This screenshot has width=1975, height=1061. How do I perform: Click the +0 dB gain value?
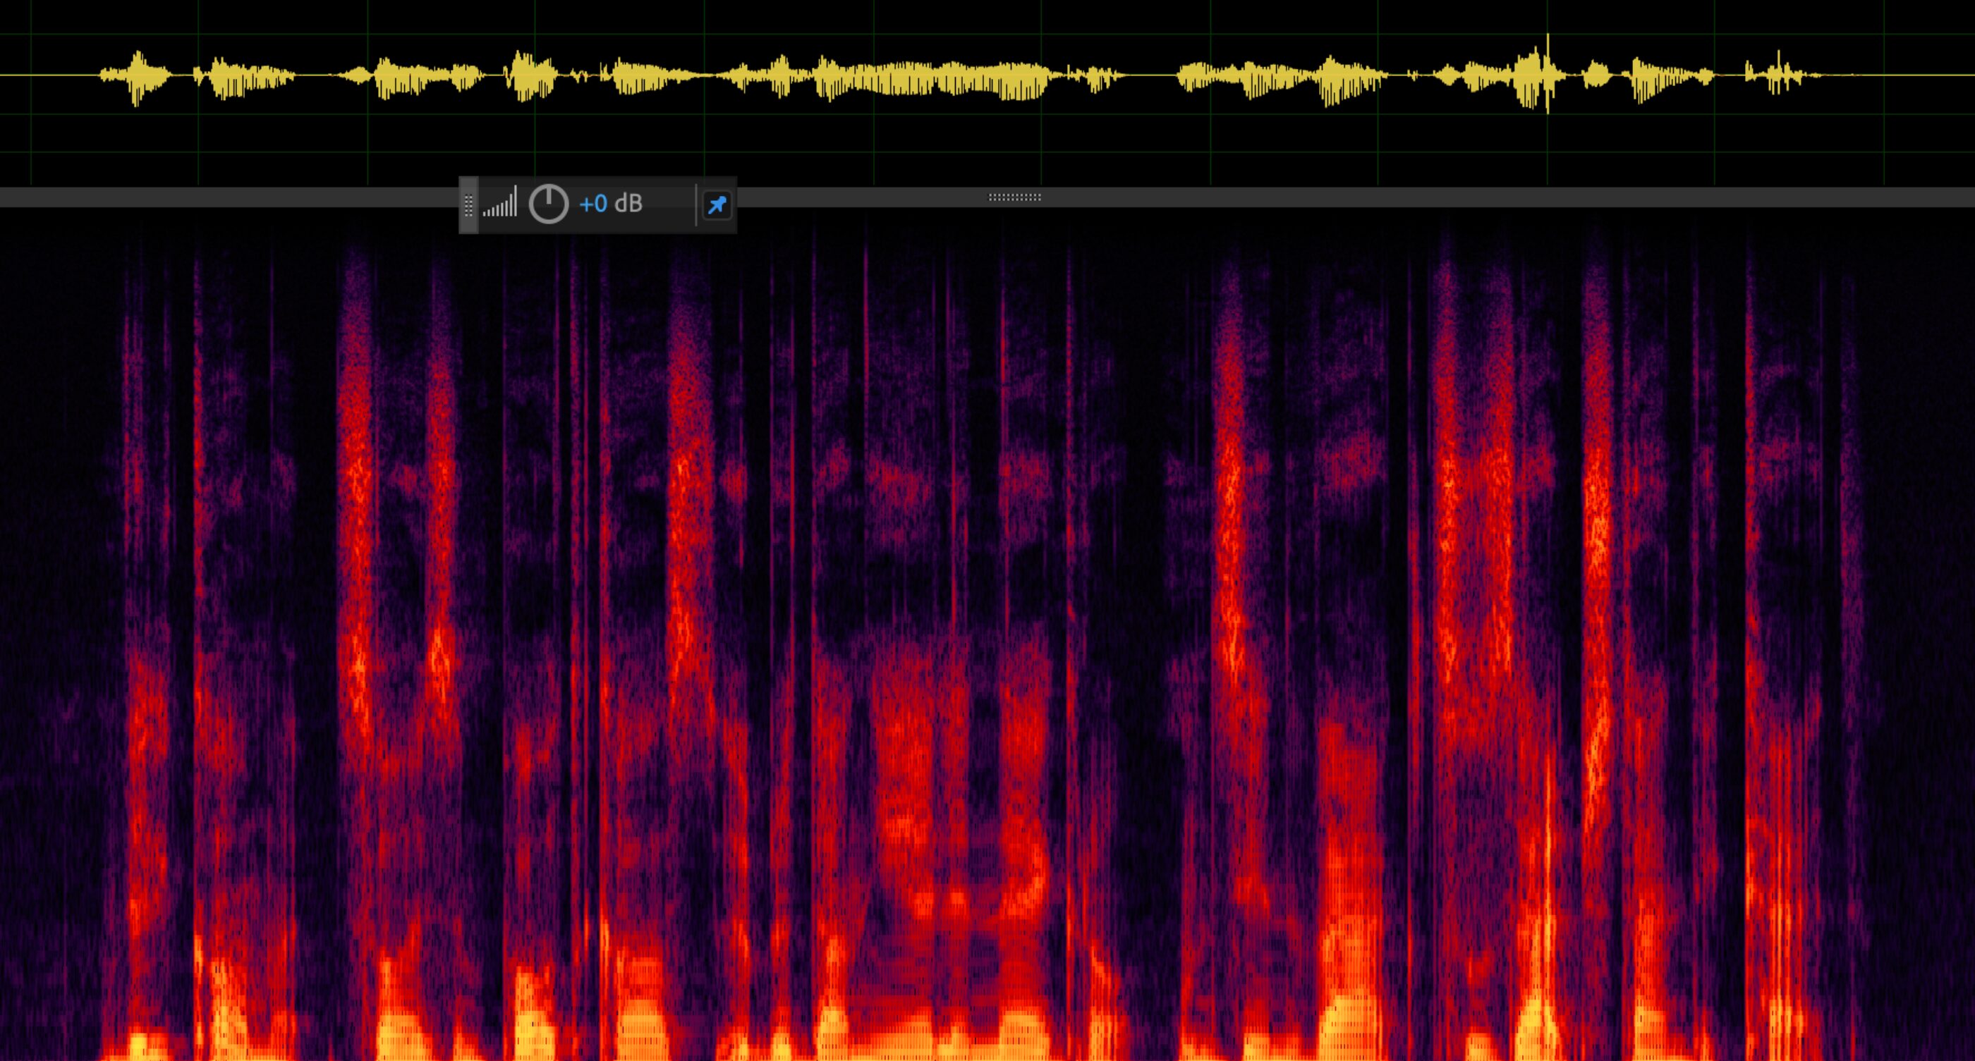pyautogui.click(x=593, y=204)
